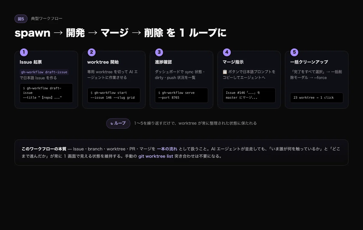Click the highlighted git worktree list phrase
The height and width of the screenshot is (230, 363).
point(156,156)
